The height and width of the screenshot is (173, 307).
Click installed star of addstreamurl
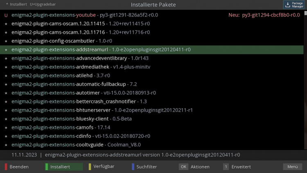pos(6,50)
